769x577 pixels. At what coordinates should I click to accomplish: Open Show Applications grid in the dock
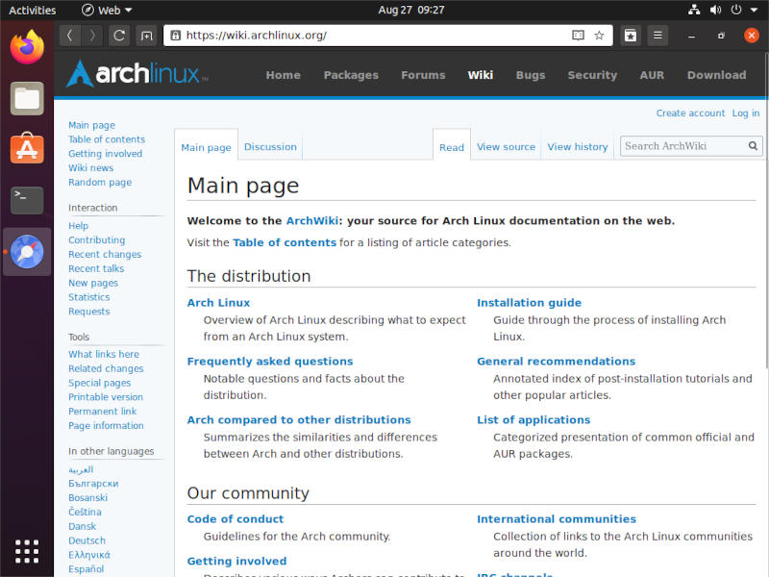(26, 551)
